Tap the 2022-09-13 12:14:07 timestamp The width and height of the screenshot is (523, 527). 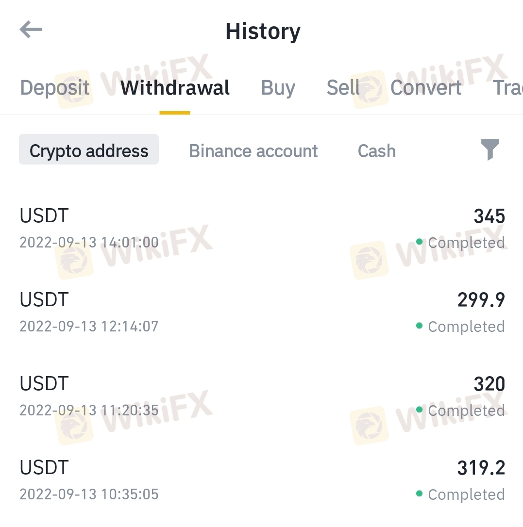89,326
